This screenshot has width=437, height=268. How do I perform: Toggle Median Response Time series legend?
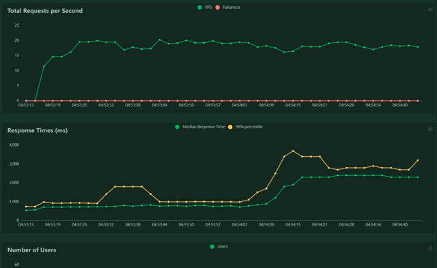click(x=199, y=127)
